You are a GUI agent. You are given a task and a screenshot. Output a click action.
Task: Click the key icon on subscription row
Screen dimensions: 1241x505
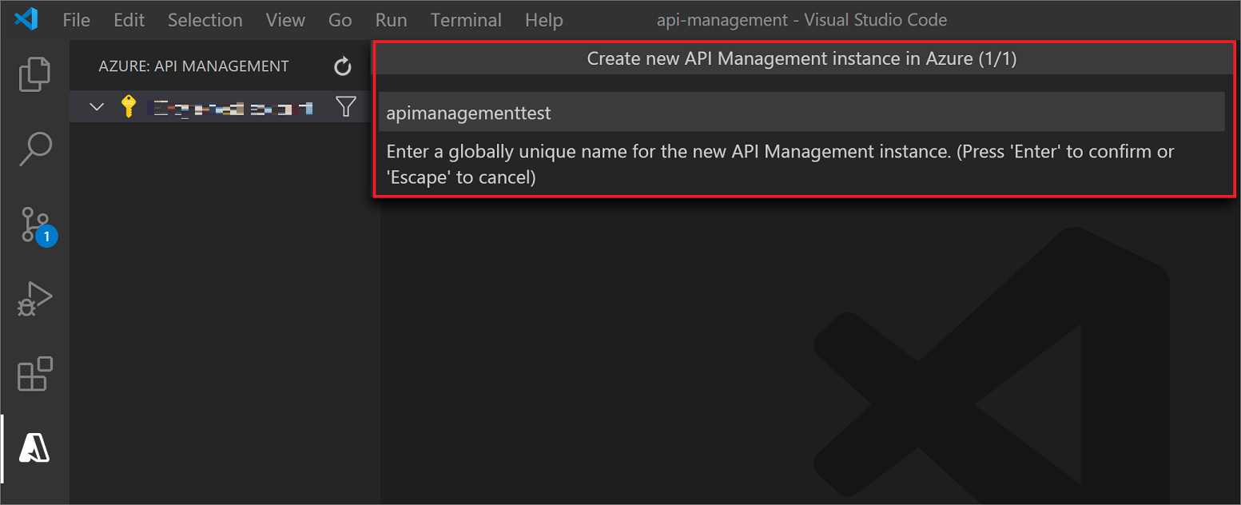click(128, 105)
